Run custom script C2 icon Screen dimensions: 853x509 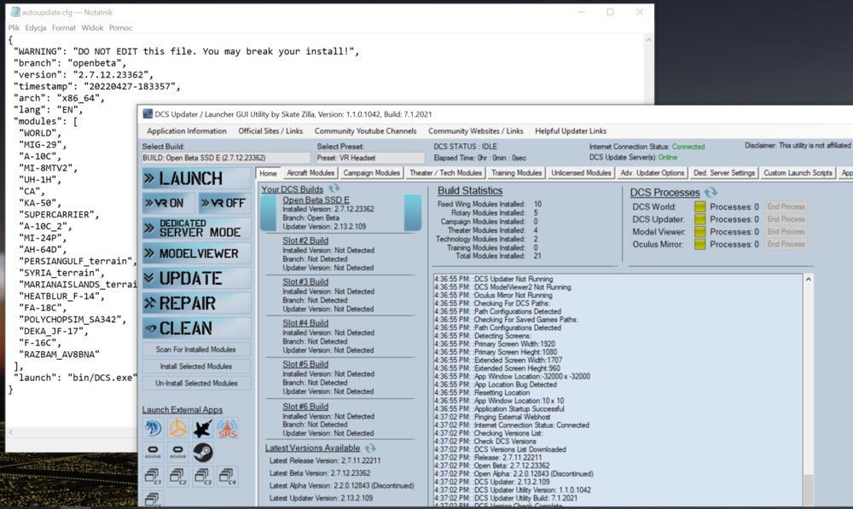178,477
